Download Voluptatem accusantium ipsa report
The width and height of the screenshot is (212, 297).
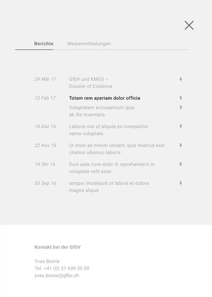[181, 107]
